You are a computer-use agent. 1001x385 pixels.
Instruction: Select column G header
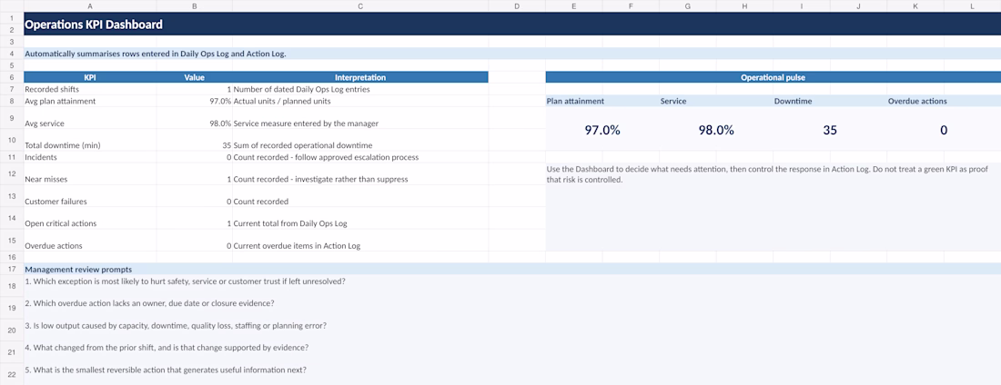point(688,5)
